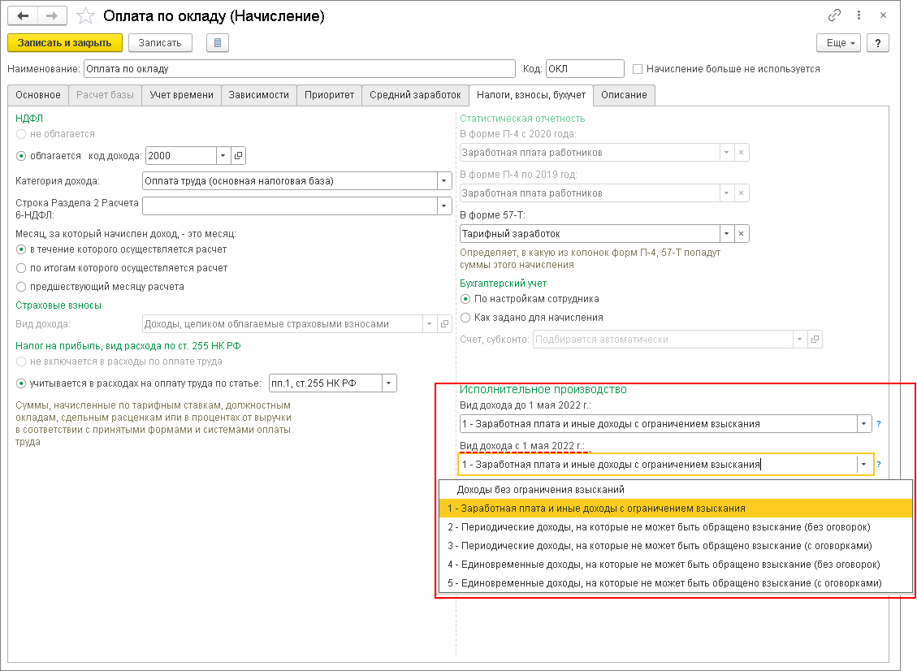Choose 'в течение которого осуществляется расчет'

21,249
